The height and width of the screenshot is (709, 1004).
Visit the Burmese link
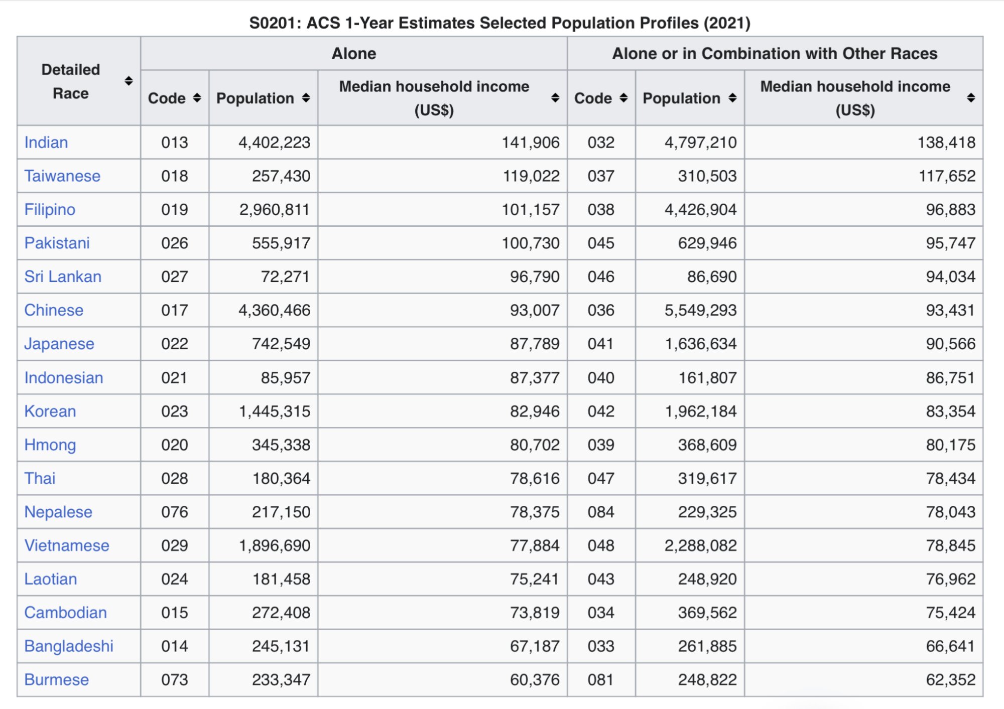point(57,680)
